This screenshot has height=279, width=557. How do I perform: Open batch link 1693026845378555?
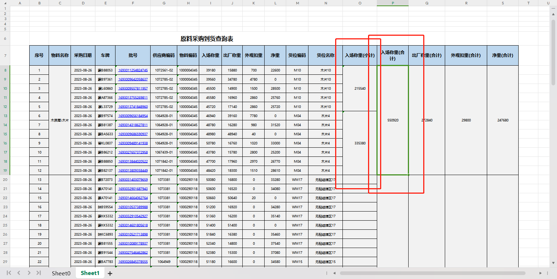[133, 261]
